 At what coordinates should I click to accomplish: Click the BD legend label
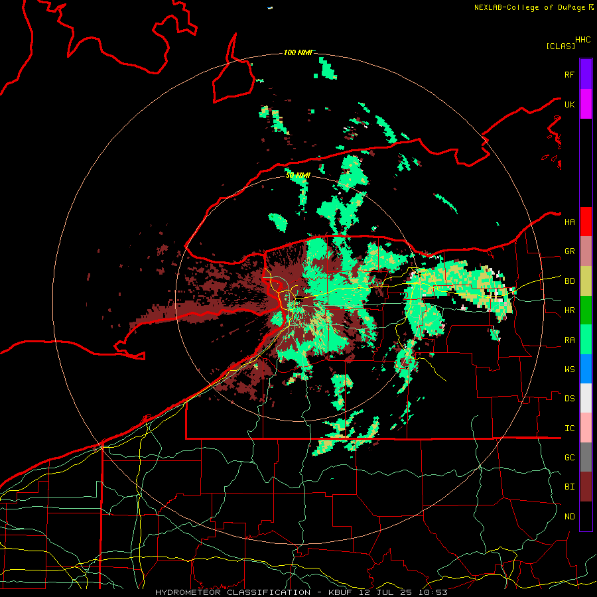point(569,281)
